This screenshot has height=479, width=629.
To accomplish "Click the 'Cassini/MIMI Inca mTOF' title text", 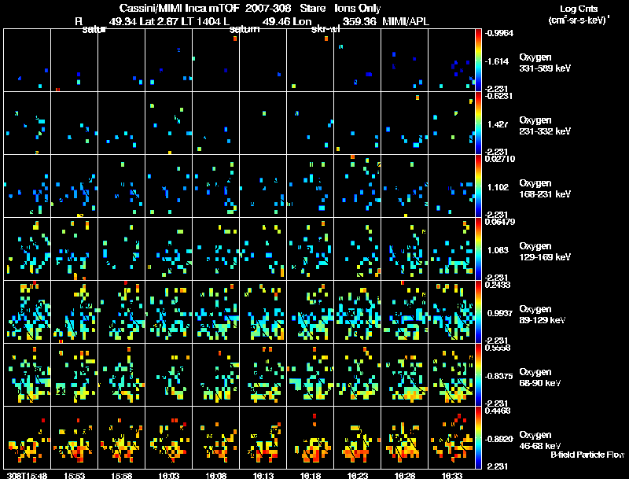I will pyautogui.click(x=179, y=8).
